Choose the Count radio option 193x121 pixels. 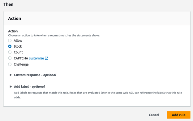click(x=10, y=52)
